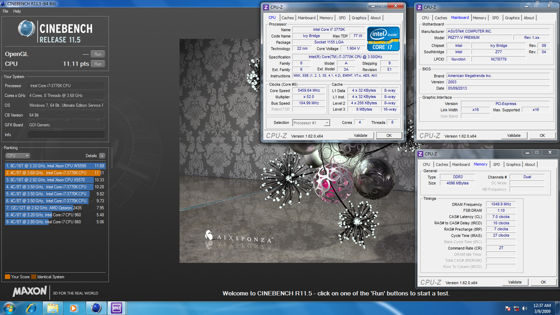
Task: Open Windows Explorer folder icon in taskbar
Action: pyautogui.click(x=53, y=308)
